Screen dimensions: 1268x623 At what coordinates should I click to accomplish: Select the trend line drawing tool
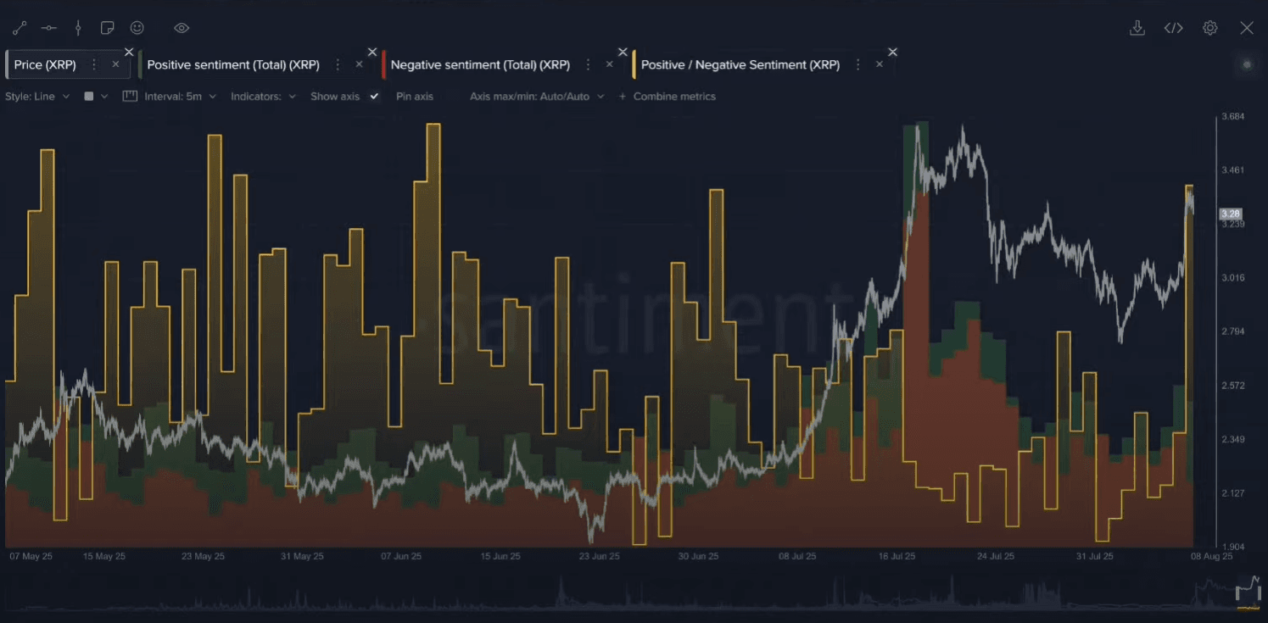tap(20, 28)
